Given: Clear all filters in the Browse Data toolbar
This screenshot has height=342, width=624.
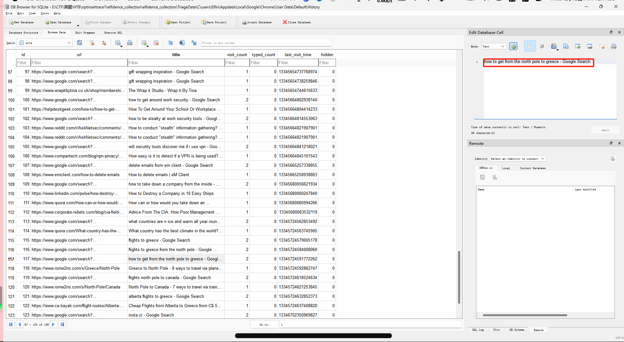Looking at the screenshot, I should point(92,43).
